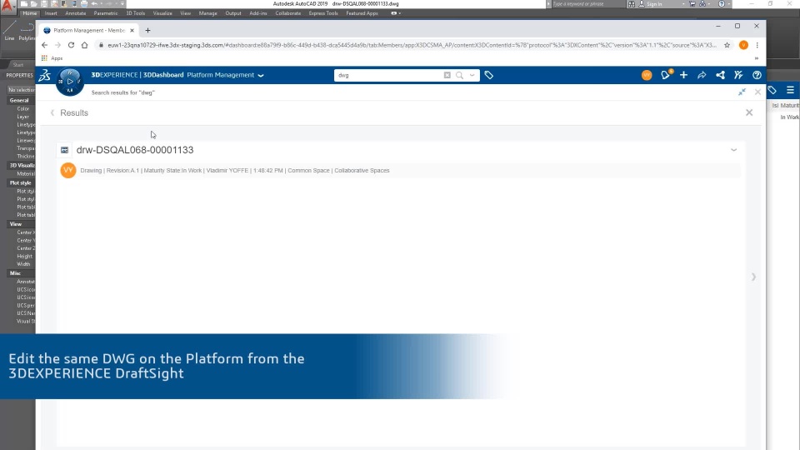Open AutoCAD Collaborate ribbon tab
The height and width of the screenshot is (450, 800).
pos(287,13)
